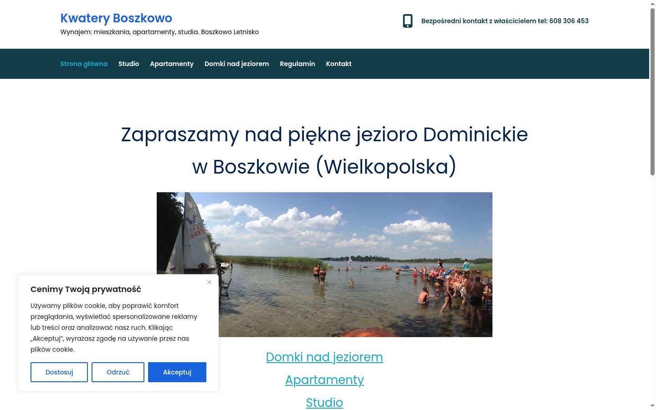The image size is (656, 410).
Task: Open Domki nad jeziorem in navigation bar
Action: pos(236,64)
